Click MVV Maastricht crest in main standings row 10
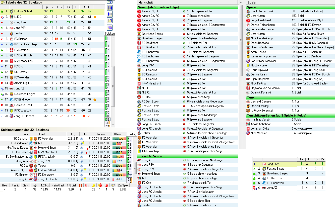335x208 pixels. tap(11, 61)
